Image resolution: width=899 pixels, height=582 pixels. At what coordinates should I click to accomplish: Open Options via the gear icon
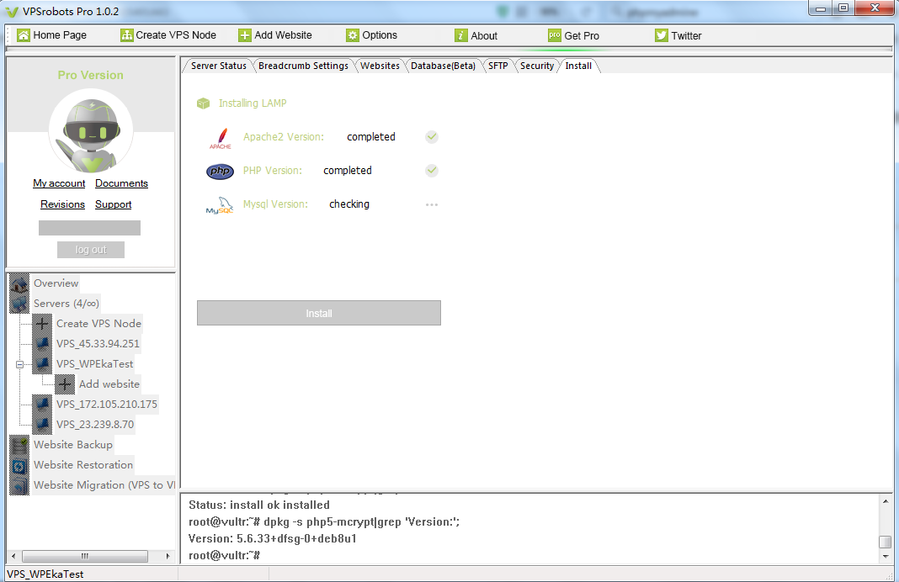353,35
